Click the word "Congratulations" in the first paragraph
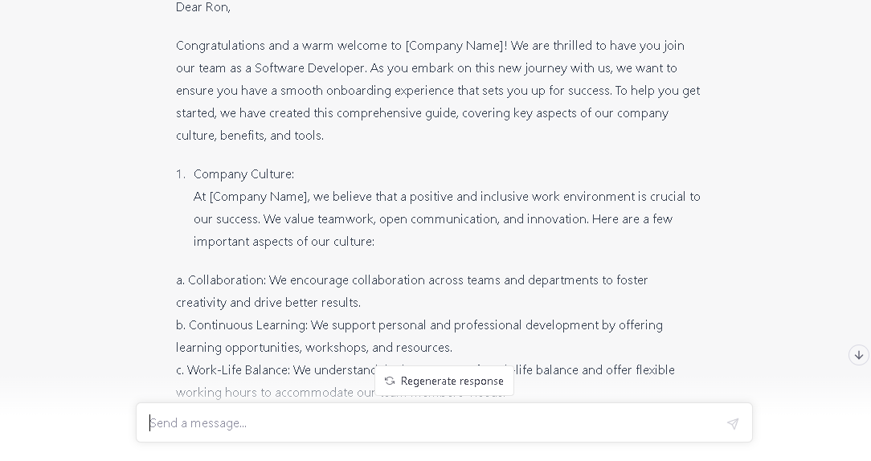Screen dimensions: 871x461 coord(220,46)
